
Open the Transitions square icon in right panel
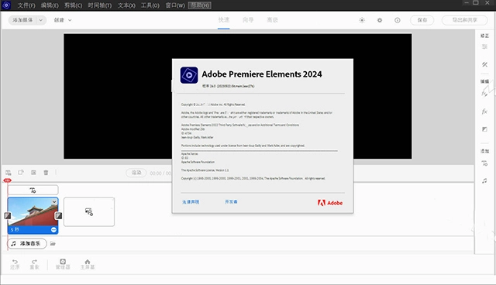point(484,129)
